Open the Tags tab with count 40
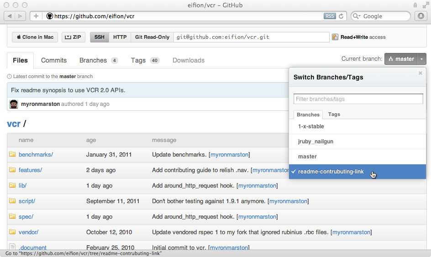 point(145,60)
